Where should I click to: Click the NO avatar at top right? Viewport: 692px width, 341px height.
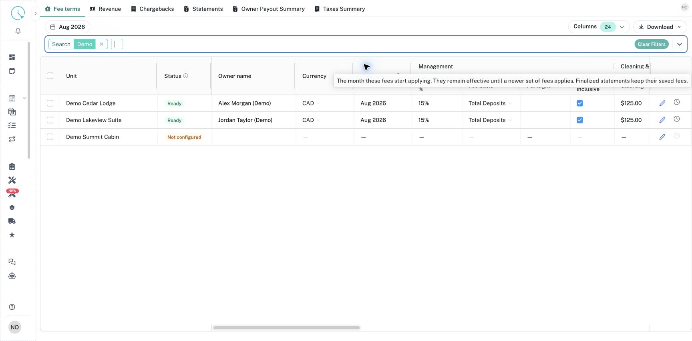tap(685, 7)
